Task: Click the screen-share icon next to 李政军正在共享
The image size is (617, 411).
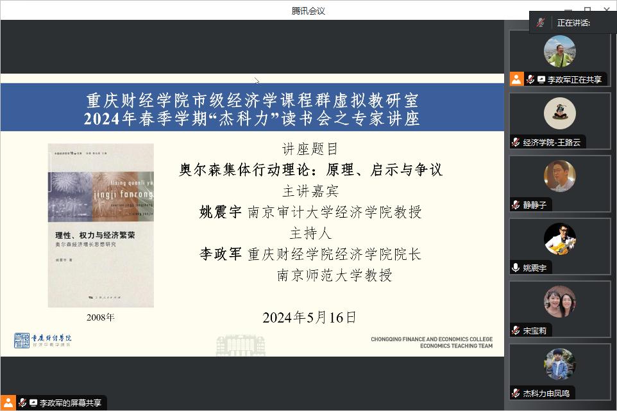Action: (541, 79)
